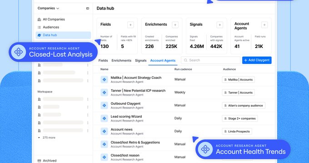Click the Archived box icon
Image resolution: width=309 pixels, height=163 pixels.
pos(39,161)
